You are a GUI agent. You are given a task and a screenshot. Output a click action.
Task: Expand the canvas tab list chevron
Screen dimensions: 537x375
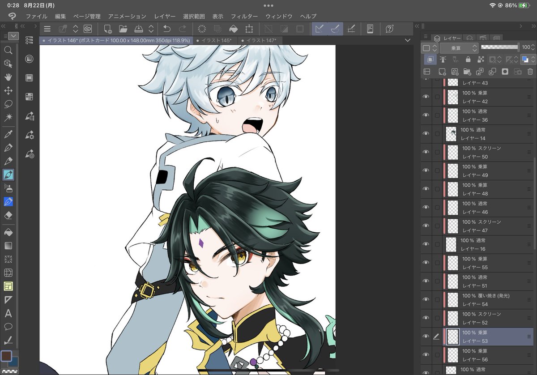click(407, 40)
